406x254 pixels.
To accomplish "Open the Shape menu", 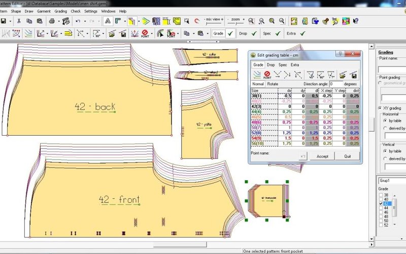I will click(16, 11).
